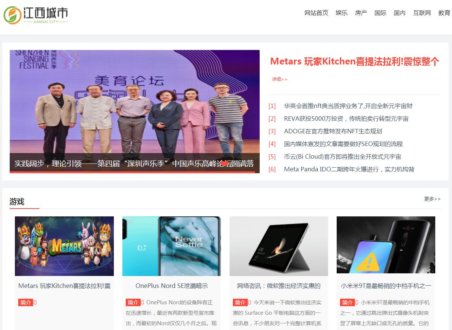The image size is (452, 330).
Task: Open the Metars game thumbnail
Action: [64, 246]
